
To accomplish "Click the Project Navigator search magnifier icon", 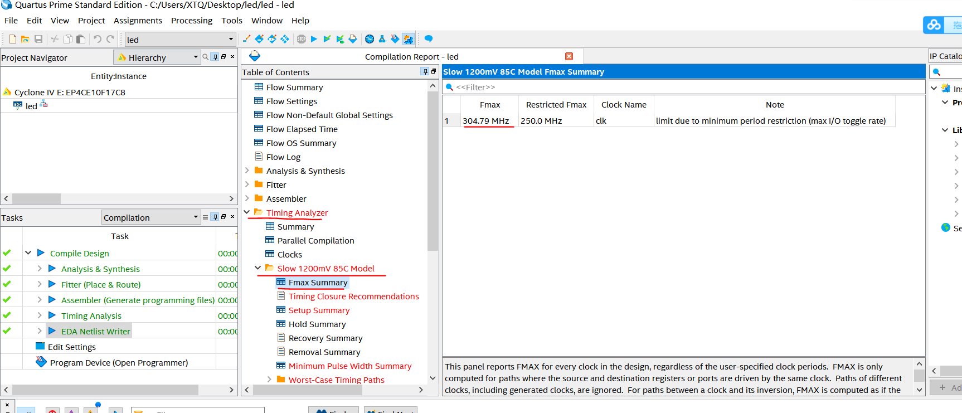I will (x=206, y=57).
